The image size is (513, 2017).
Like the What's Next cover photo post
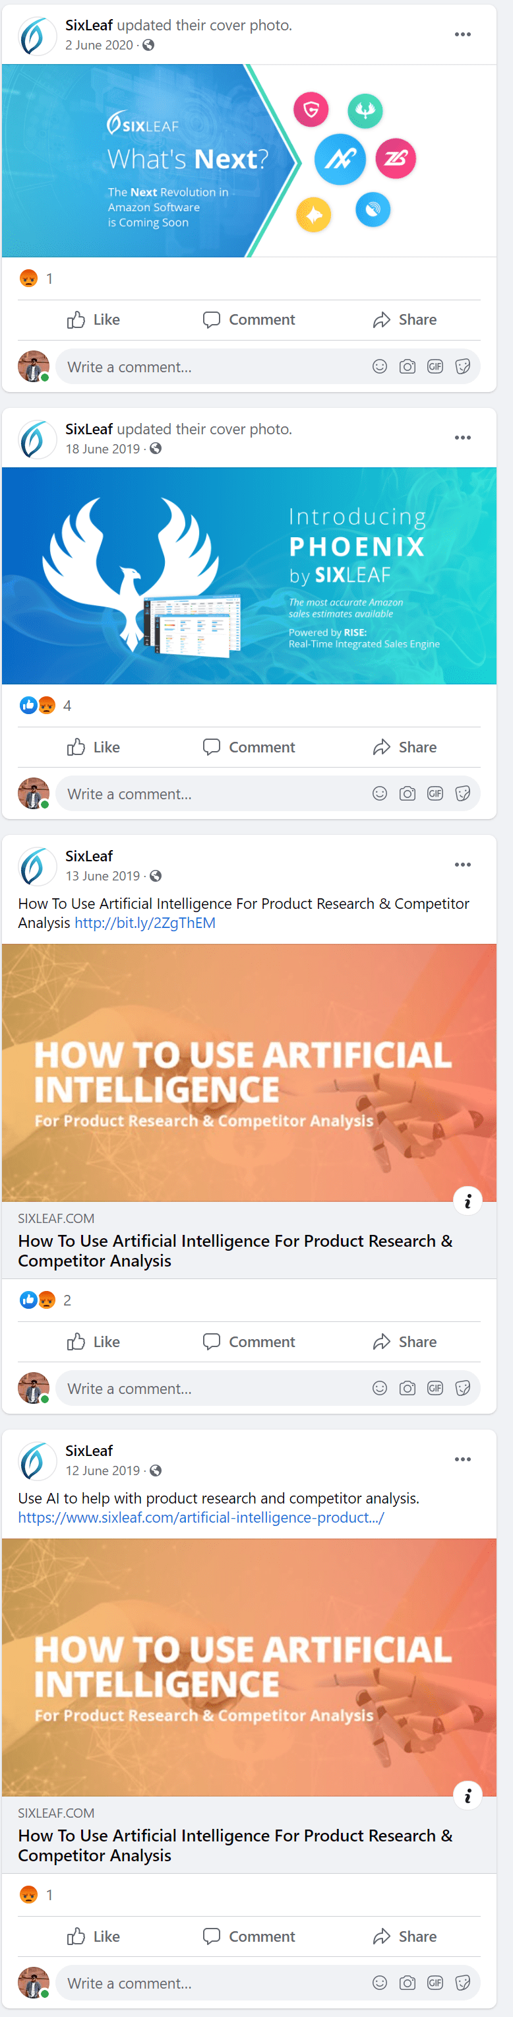point(94,319)
